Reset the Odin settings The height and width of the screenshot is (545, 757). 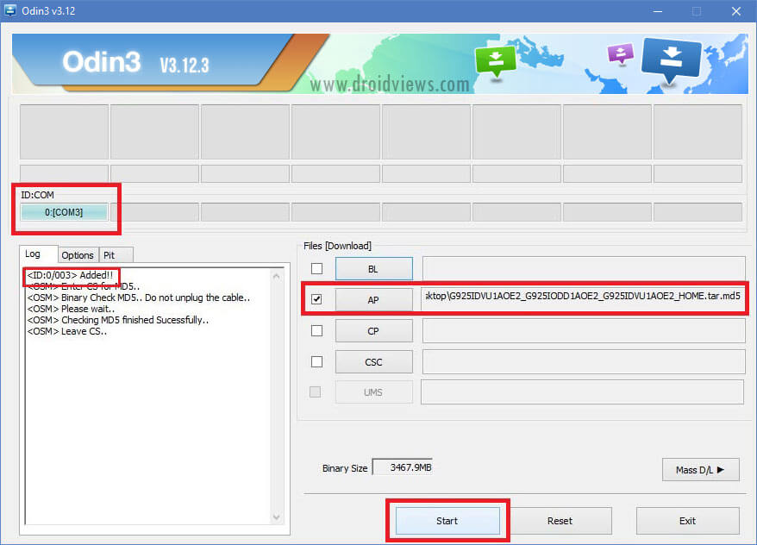point(560,521)
